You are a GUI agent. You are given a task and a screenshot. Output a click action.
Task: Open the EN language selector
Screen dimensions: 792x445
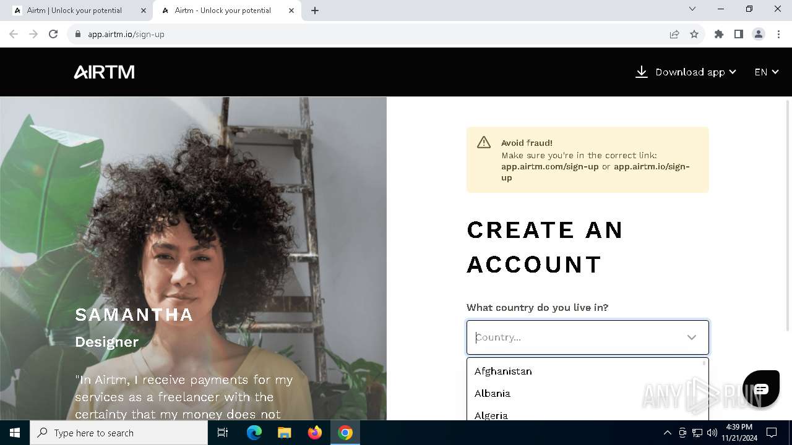point(766,72)
